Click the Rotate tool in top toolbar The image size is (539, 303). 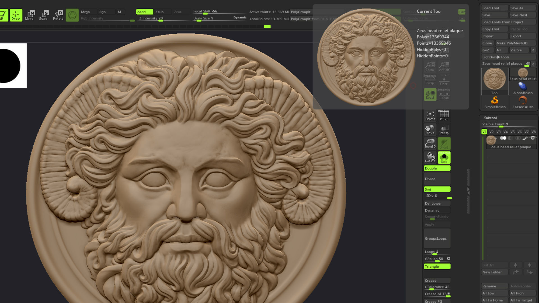tap(58, 15)
